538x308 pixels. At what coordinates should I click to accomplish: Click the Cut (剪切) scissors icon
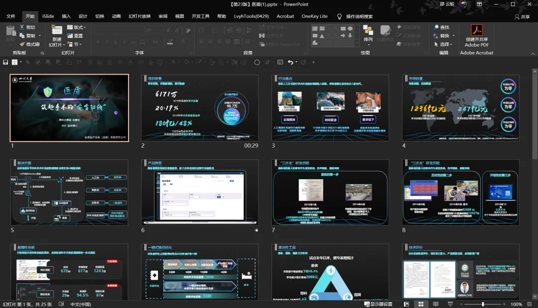22,27
